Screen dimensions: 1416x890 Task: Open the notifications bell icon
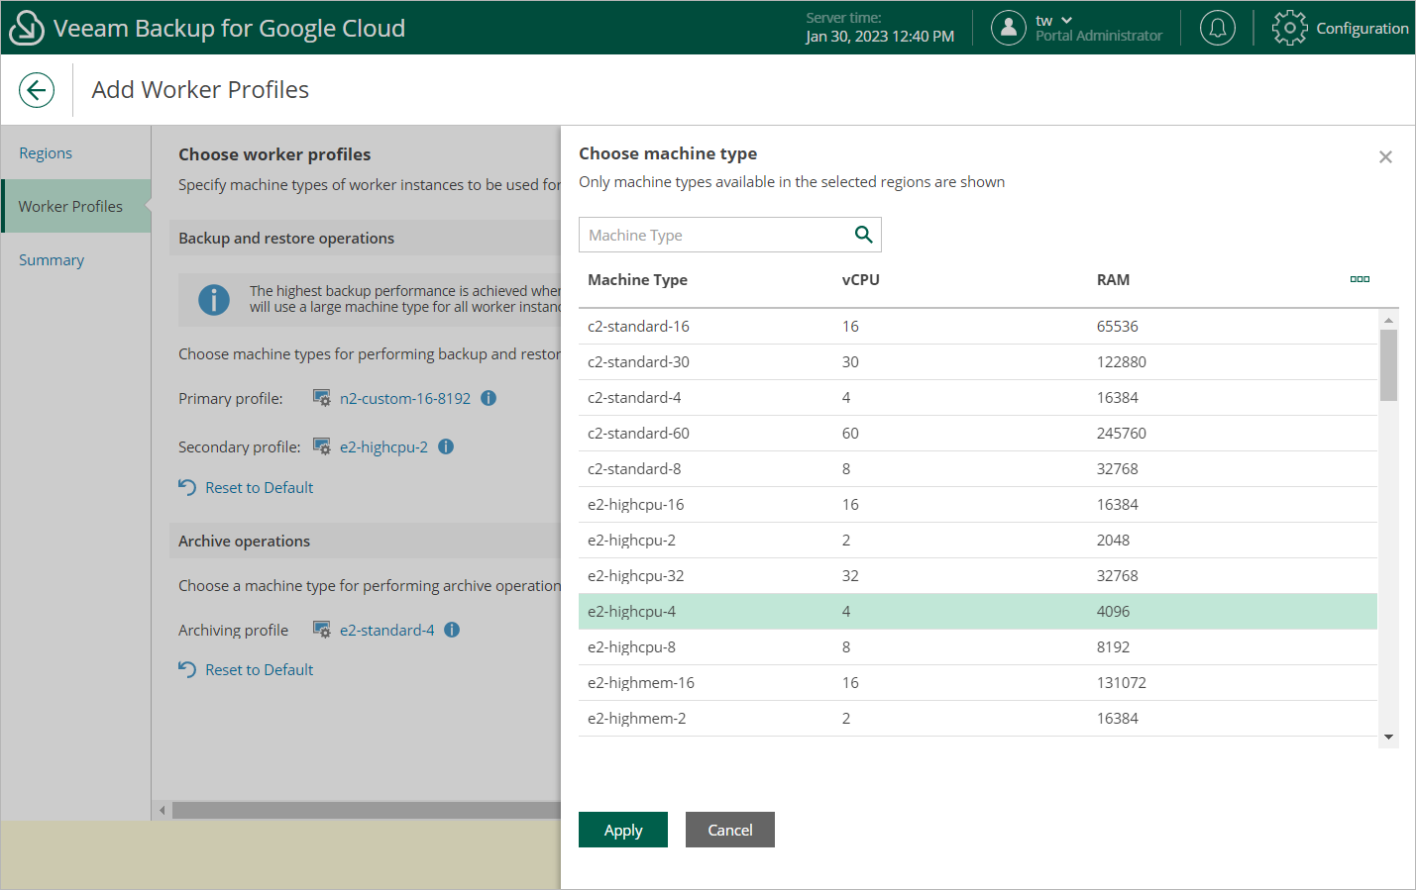click(x=1218, y=28)
